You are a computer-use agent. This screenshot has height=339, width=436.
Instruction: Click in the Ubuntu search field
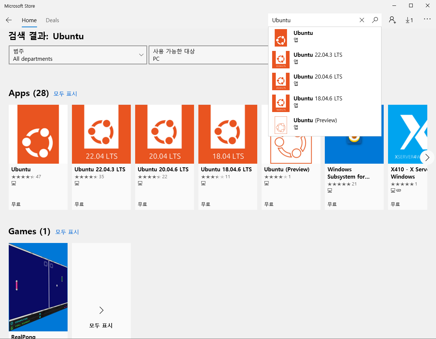312,20
